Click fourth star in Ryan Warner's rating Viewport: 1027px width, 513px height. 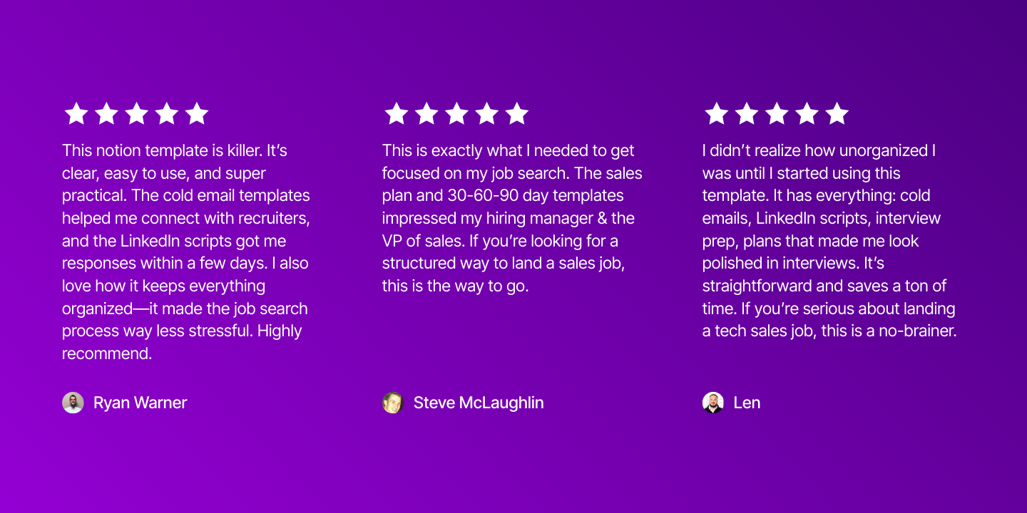(x=166, y=113)
